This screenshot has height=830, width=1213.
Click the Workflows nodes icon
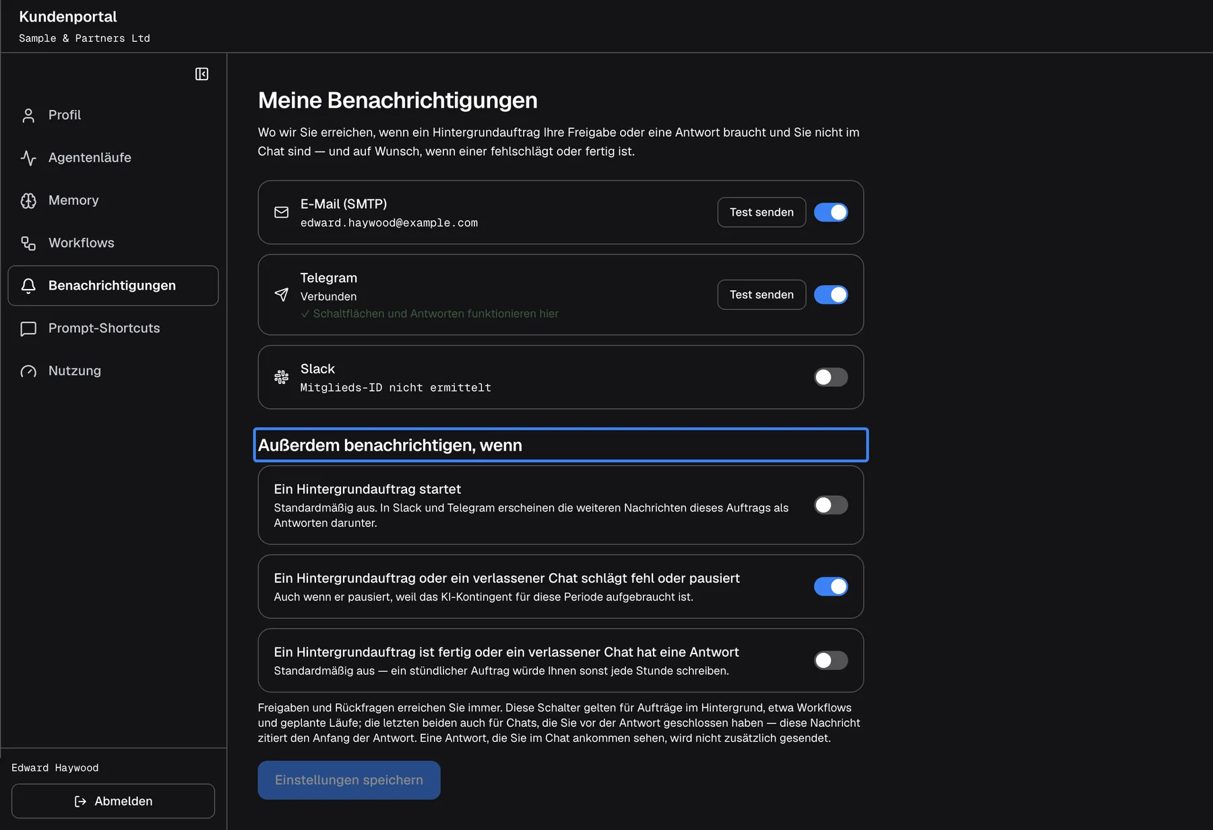28,243
